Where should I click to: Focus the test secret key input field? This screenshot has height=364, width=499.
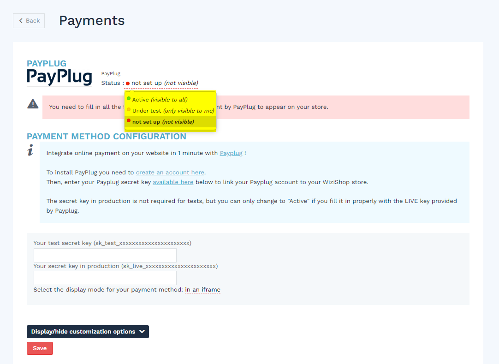[x=105, y=256]
